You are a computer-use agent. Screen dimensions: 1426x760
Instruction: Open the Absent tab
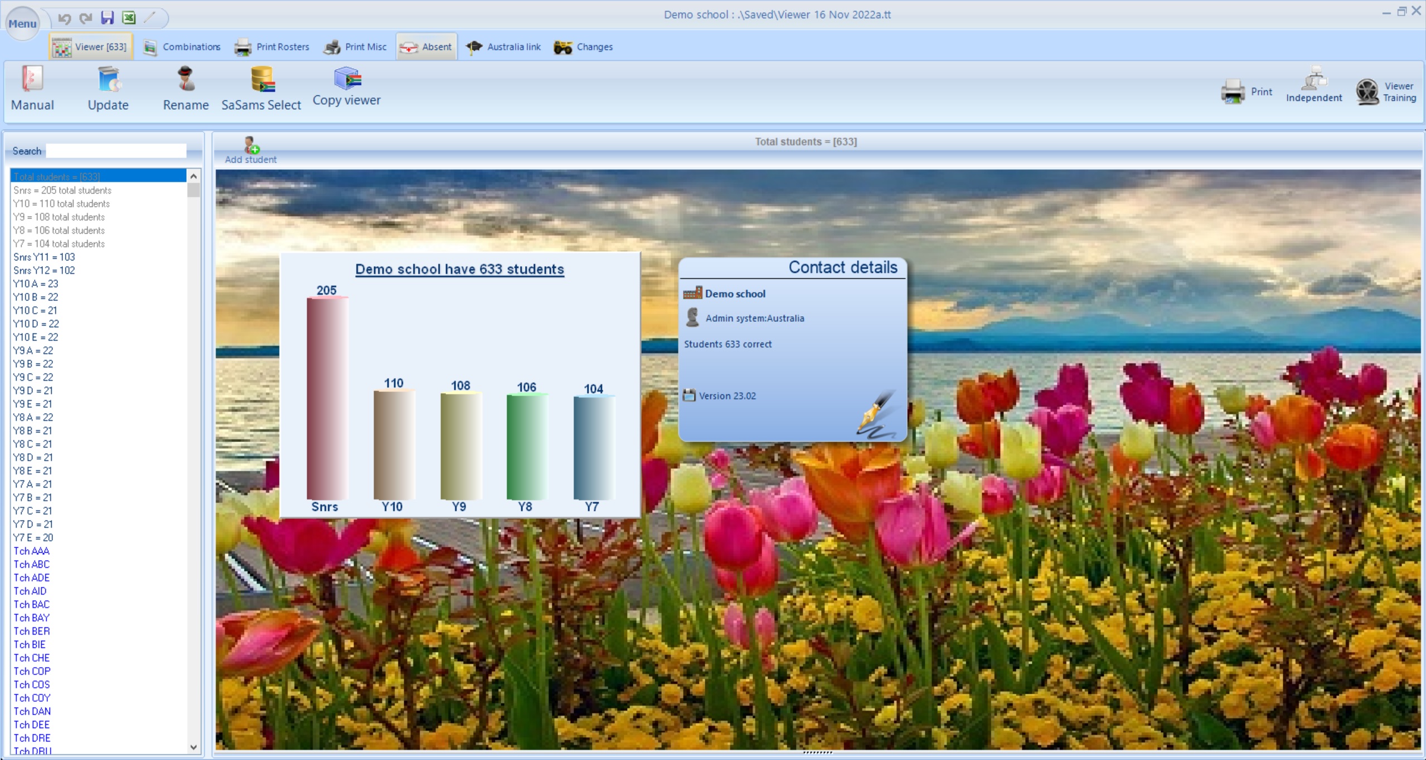click(x=426, y=47)
